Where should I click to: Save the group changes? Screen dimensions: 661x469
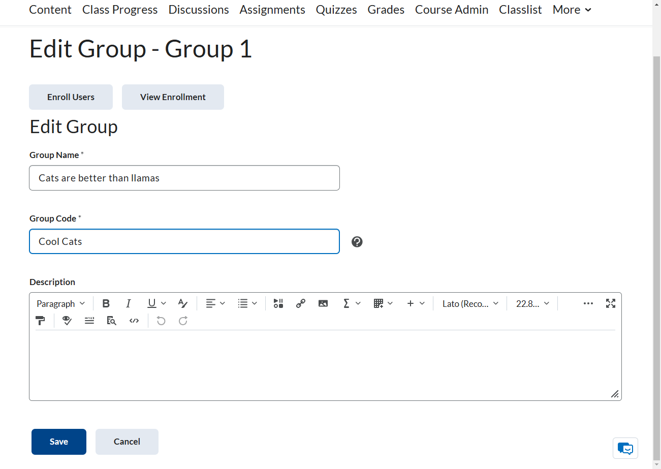click(x=59, y=442)
